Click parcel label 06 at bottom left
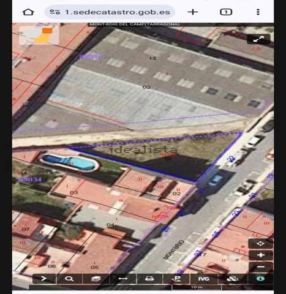This screenshot has width=286, height=294. (x=52, y=266)
